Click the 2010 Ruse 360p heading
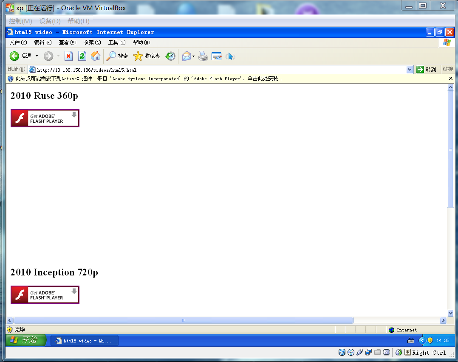 [x=44, y=95]
